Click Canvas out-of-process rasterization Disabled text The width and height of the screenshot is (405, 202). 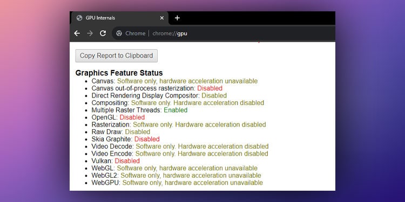point(210,88)
